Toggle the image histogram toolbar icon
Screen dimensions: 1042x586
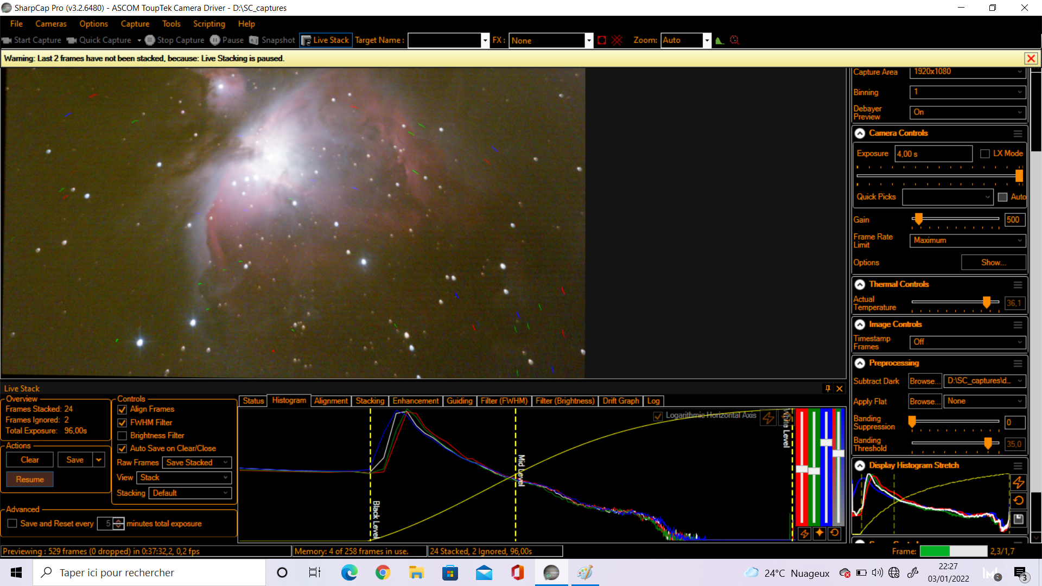[720, 40]
